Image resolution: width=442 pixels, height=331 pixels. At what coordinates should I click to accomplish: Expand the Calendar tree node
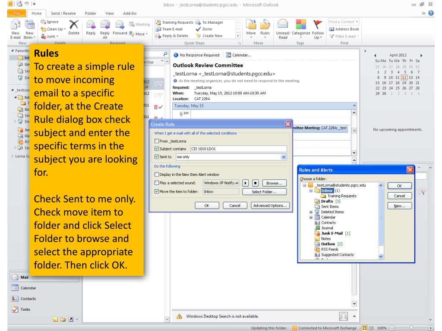pyautogui.click(x=311, y=217)
